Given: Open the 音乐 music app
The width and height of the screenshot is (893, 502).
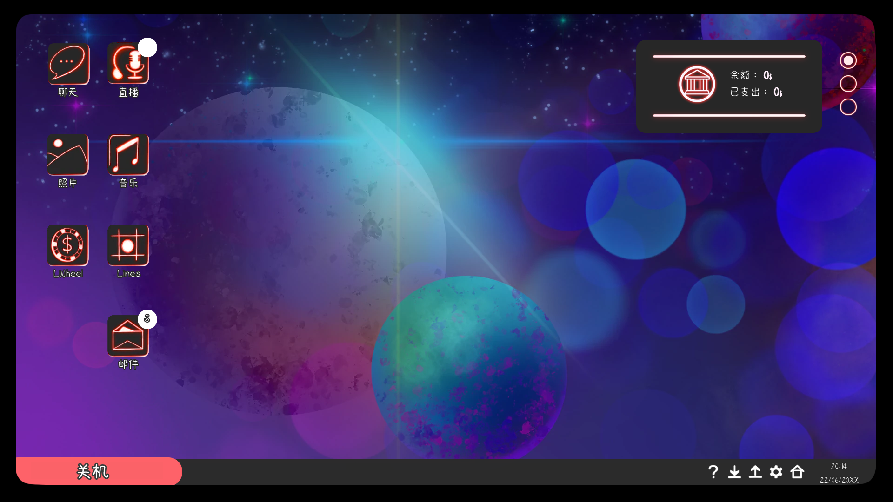Looking at the screenshot, I should [128, 155].
